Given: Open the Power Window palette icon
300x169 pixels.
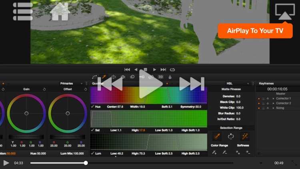Looking at the screenshot, I should [x=114, y=77].
